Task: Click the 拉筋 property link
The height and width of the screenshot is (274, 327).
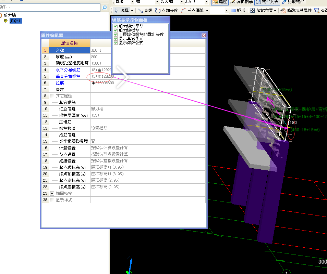Action: (60, 83)
